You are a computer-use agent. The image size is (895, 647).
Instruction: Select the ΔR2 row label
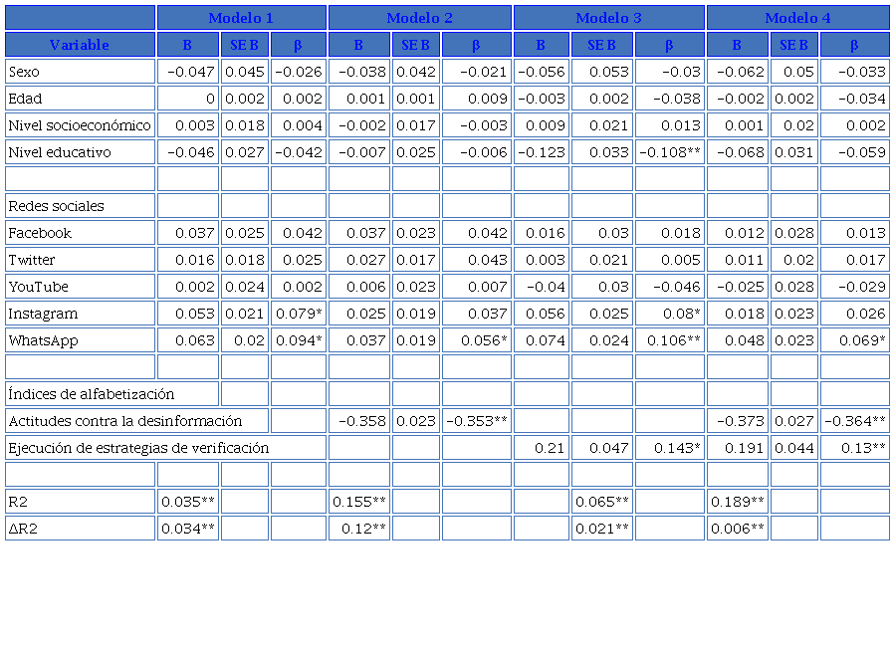click(x=80, y=529)
